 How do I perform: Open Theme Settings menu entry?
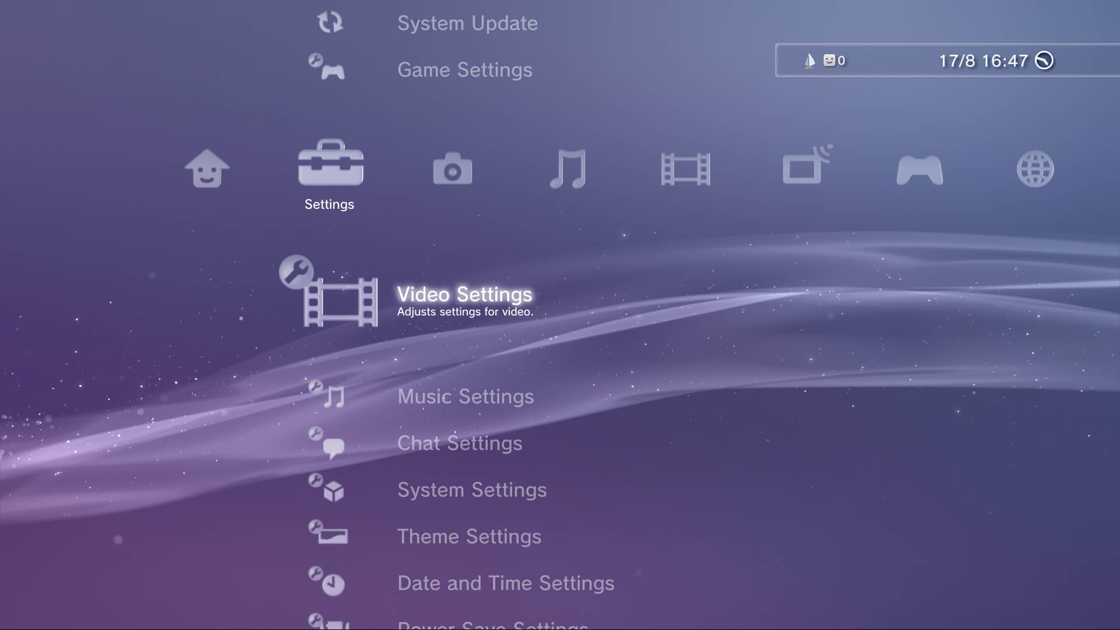pyautogui.click(x=469, y=537)
